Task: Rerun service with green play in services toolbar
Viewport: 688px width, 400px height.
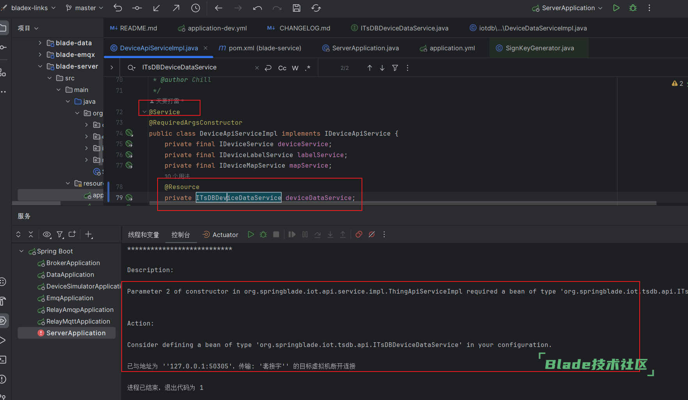Action: 251,234
